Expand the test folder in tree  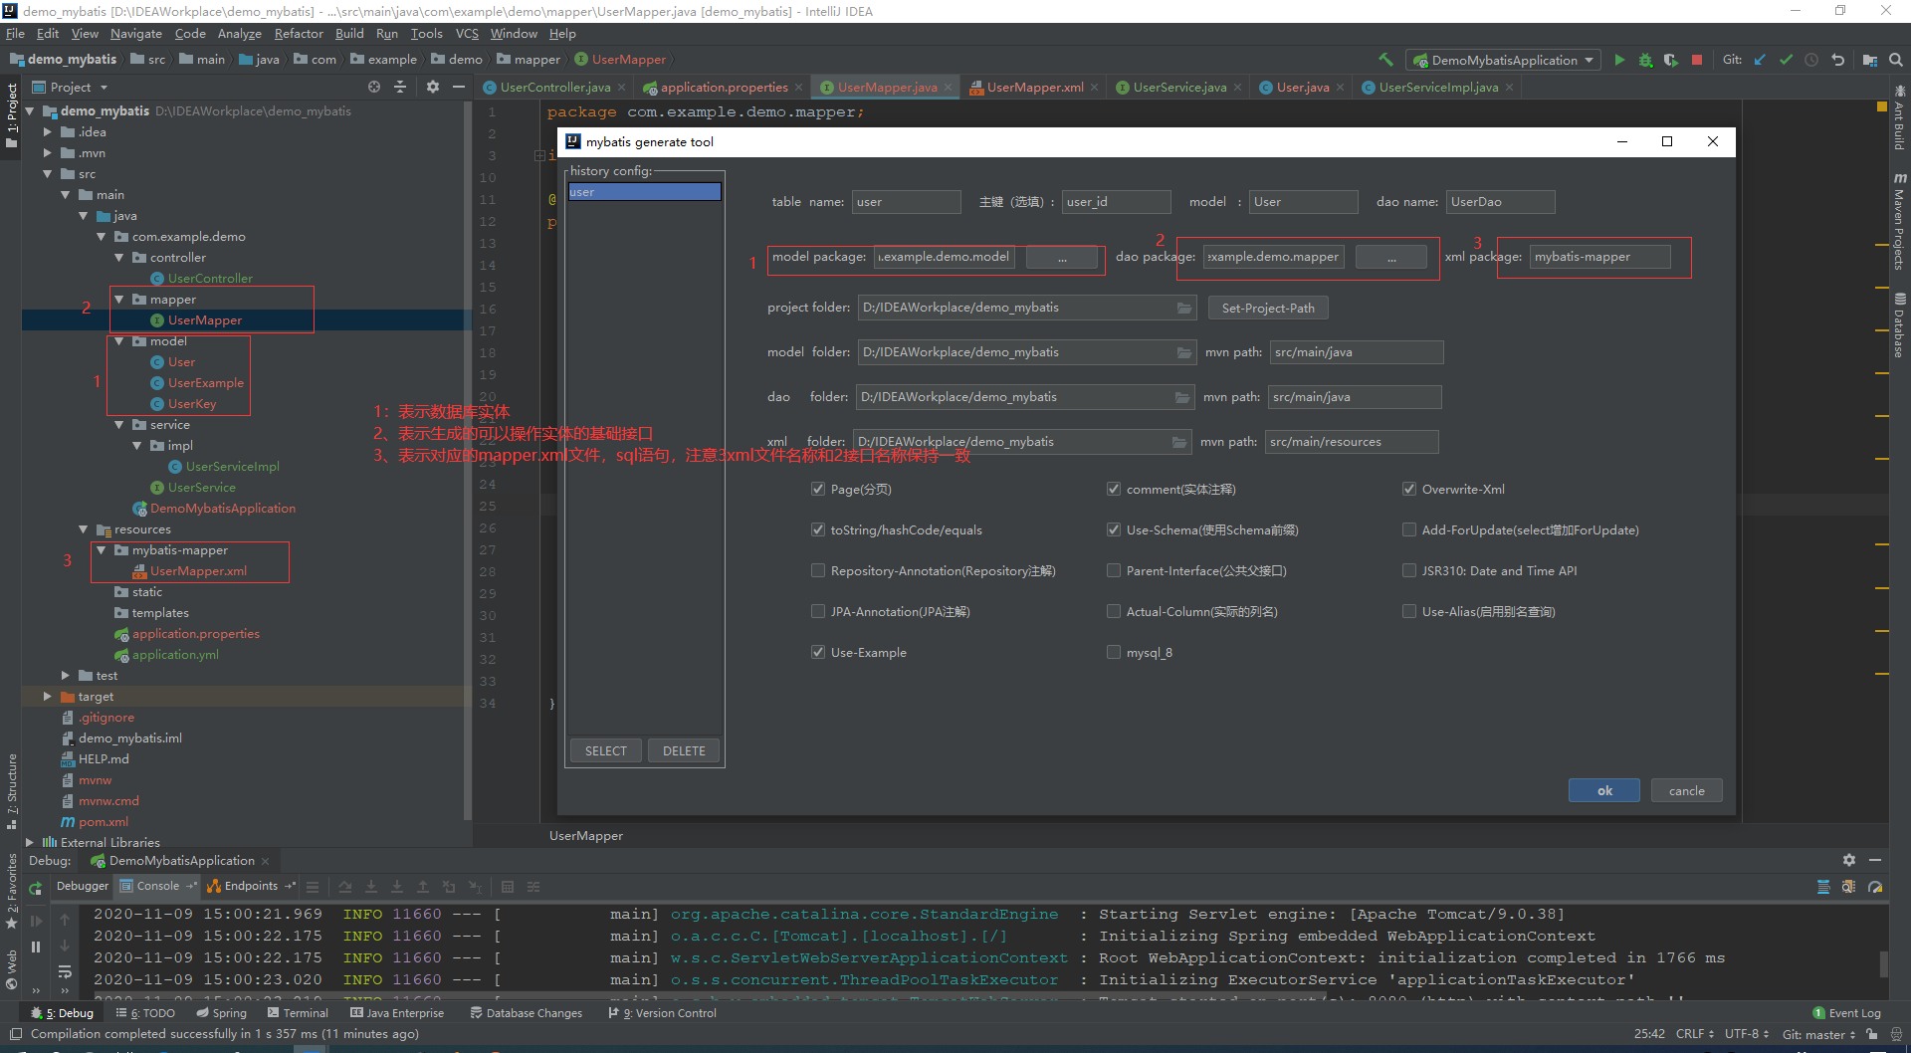pyautogui.click(x=65, y=675)
